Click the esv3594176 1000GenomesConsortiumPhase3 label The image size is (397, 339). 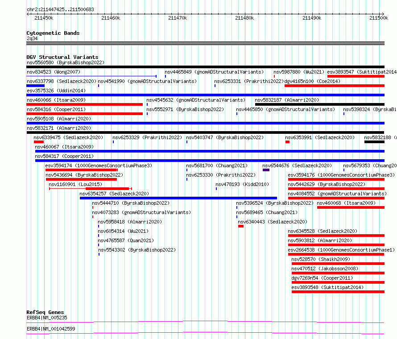click(341, 175)
